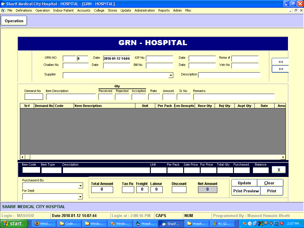This screenshot has width=304, height=228.
Task: Click the GRN Date field
Action: tap(117, 58)
